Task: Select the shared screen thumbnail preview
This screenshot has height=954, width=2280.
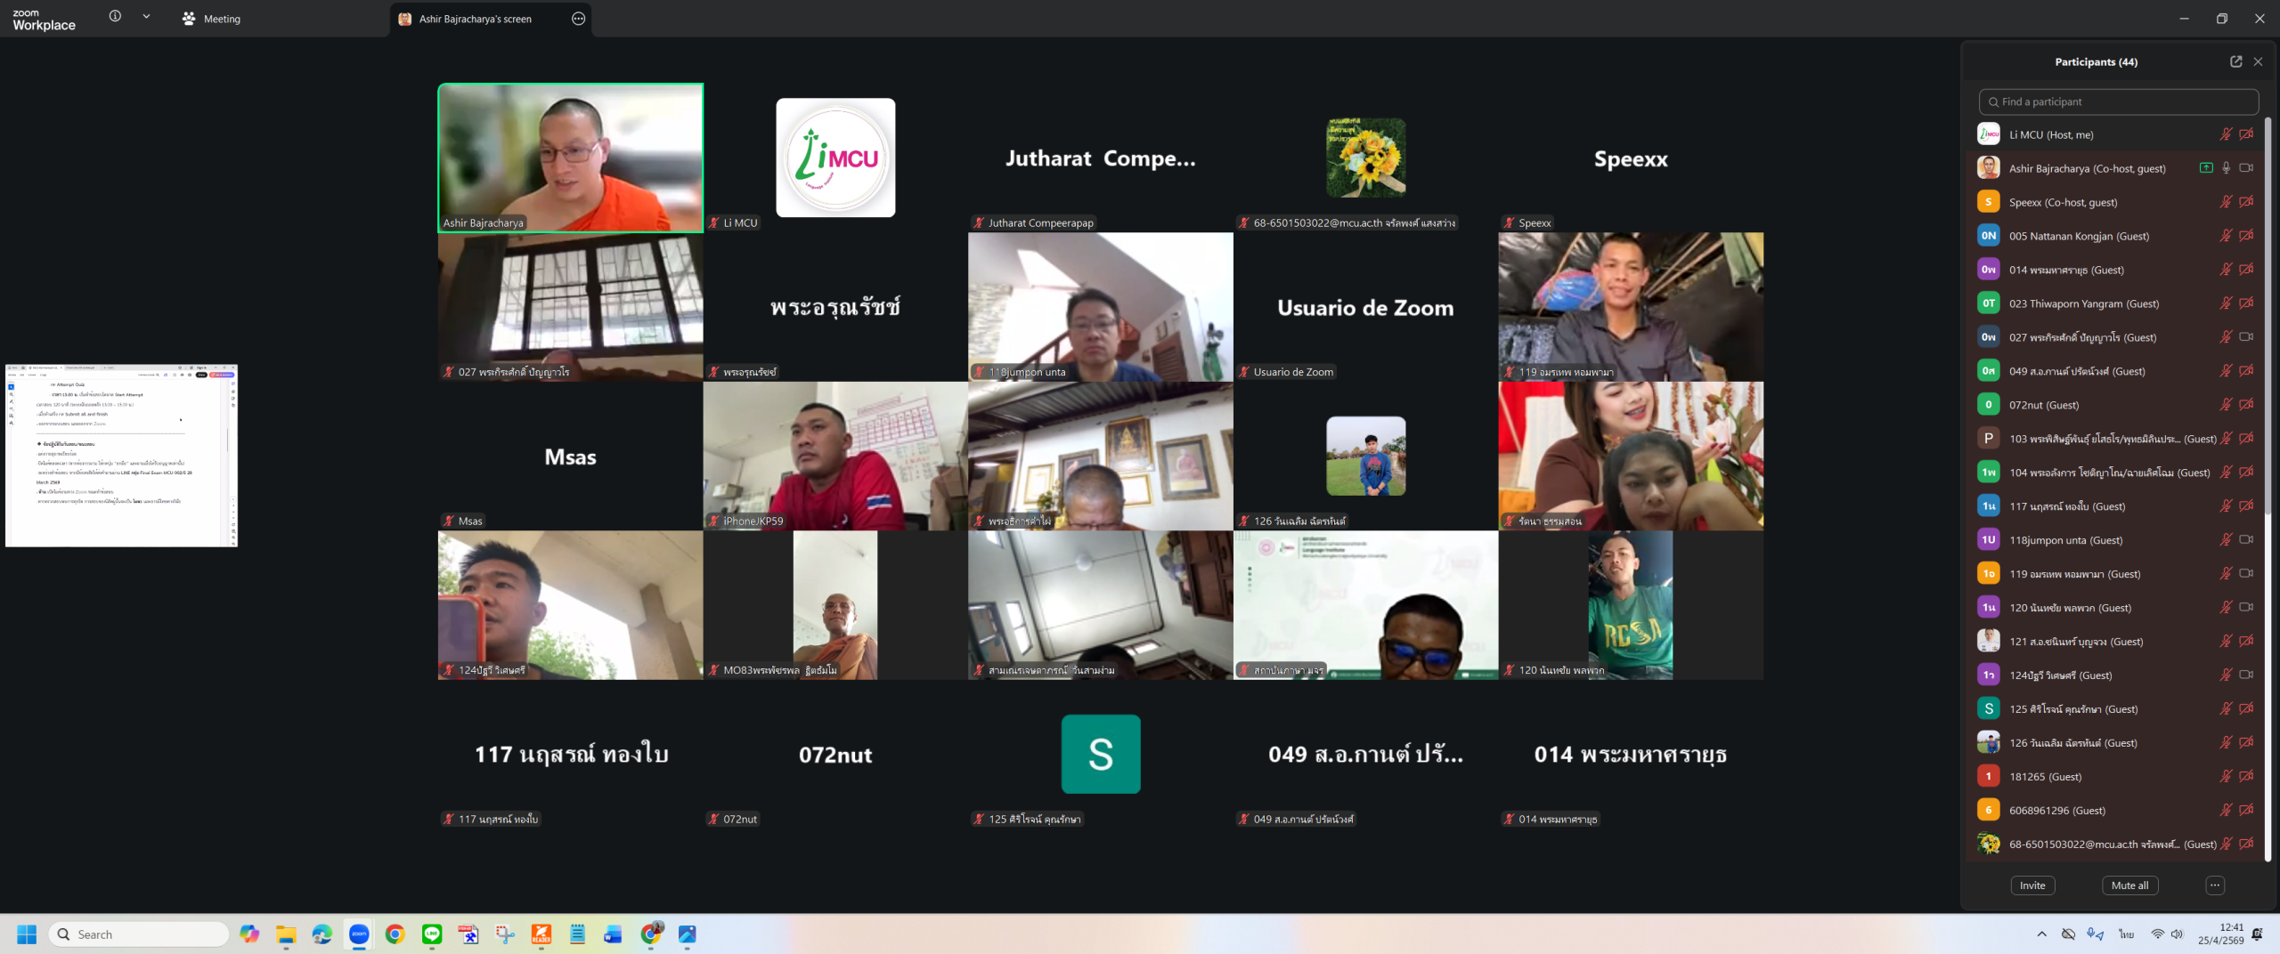Action: point(122,455)
